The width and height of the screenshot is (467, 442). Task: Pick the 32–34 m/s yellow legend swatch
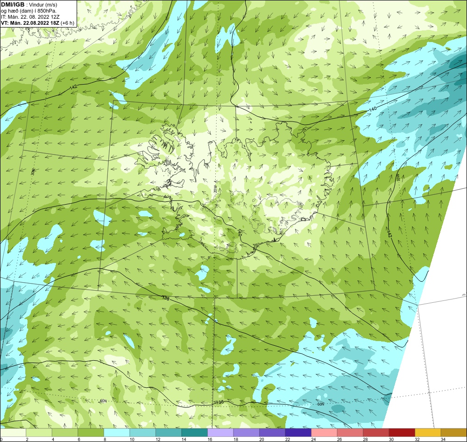click(428, 432)
